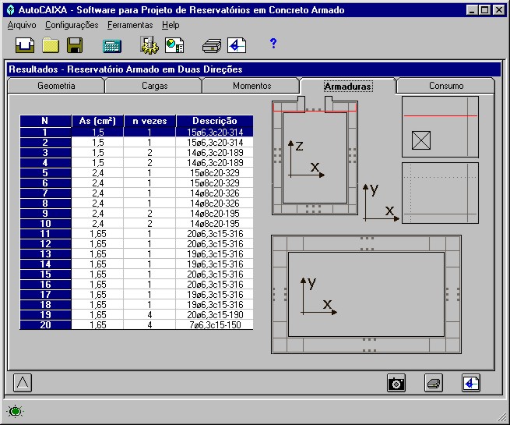
Task: Click the n vezes value 2 in row 3
Action: click(x=149, y=152)
